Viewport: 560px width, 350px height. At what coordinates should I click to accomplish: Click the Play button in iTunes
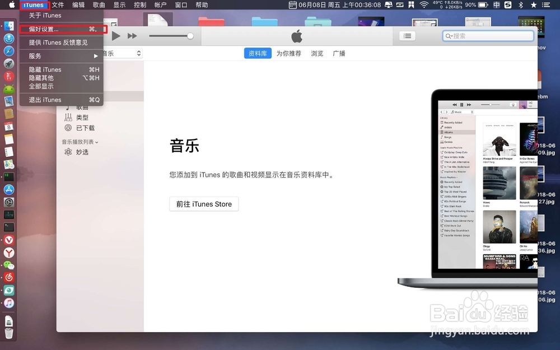(x=116, y=36)
